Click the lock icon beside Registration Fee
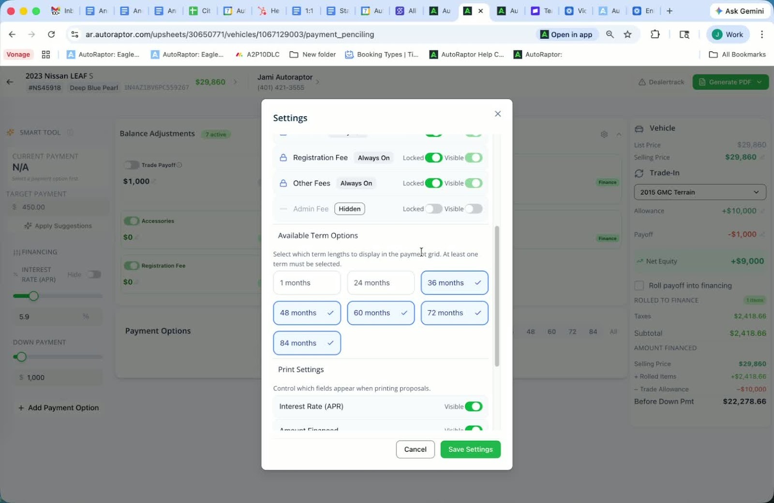774x503 pixels. 283,158
